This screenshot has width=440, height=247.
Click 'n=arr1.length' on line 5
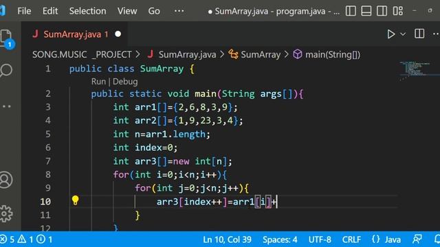[x=170, y=134]
